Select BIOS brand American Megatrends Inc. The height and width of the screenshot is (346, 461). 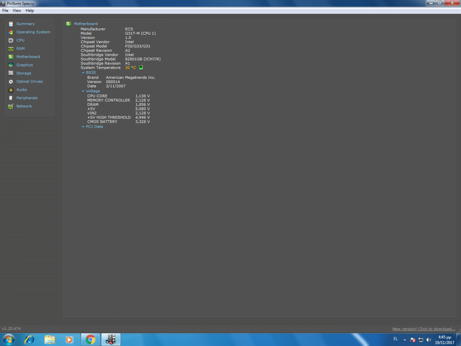coord(131,78)
